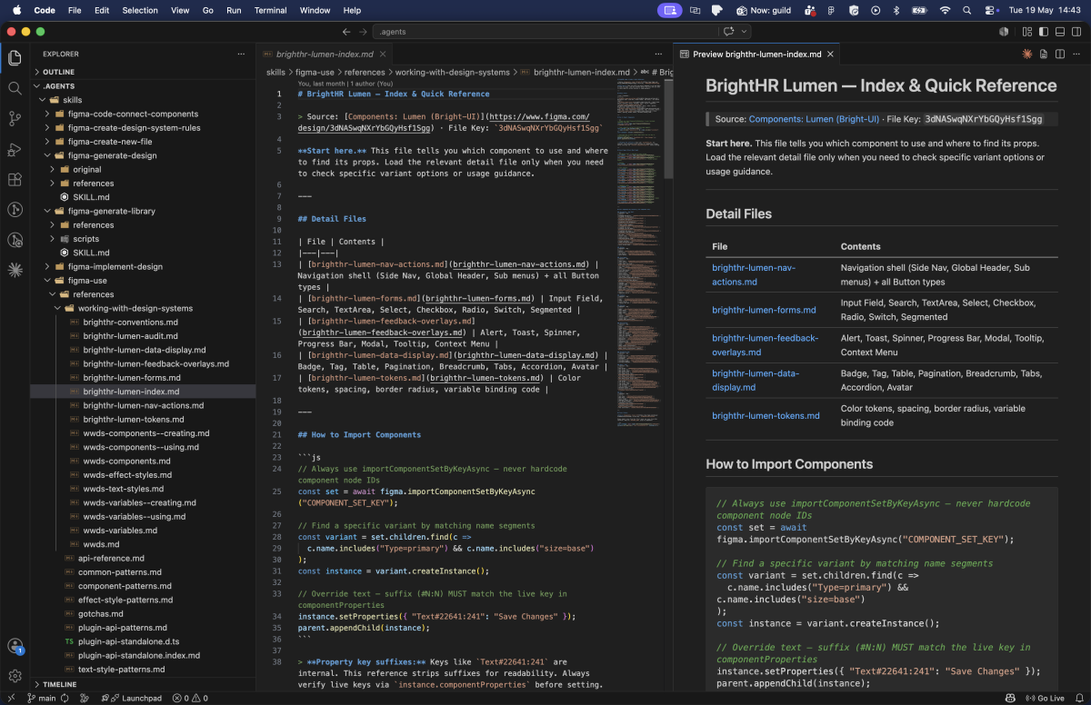
Task: Click the orange Claude starburst in preview toolbar
Action: pyautogui.click(x=1027, y=54)
